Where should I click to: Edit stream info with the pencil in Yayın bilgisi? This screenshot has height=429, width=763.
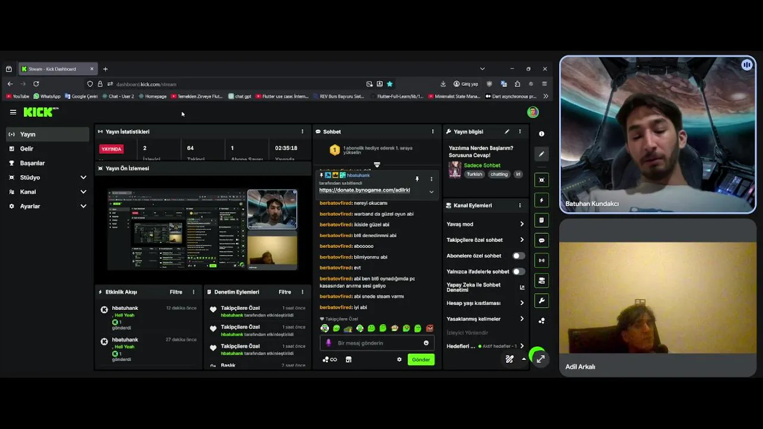507,132
